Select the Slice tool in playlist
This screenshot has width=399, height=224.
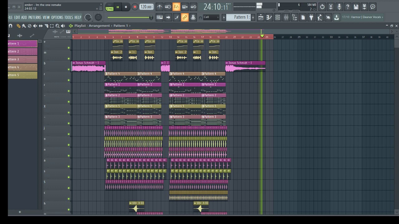coord(46,26)
